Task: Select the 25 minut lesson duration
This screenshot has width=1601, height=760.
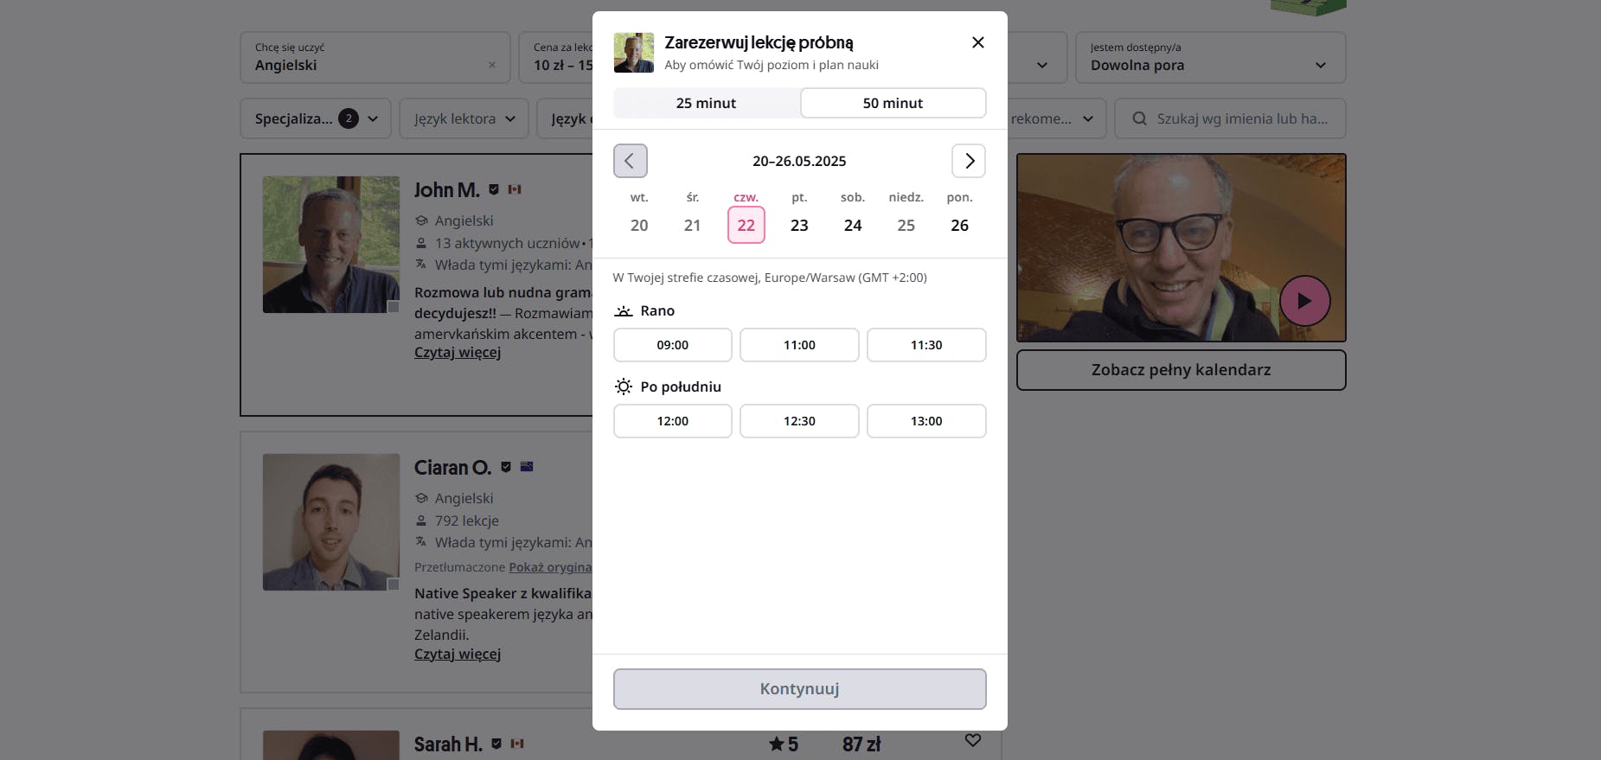Action: click(707, 103)
